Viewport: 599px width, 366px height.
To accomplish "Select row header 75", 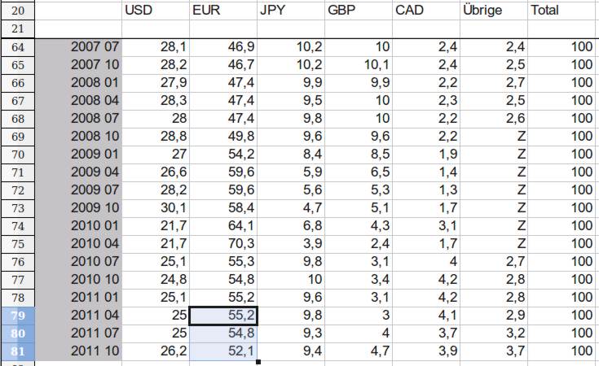I will pyautogui.click(x=19, y=244).
